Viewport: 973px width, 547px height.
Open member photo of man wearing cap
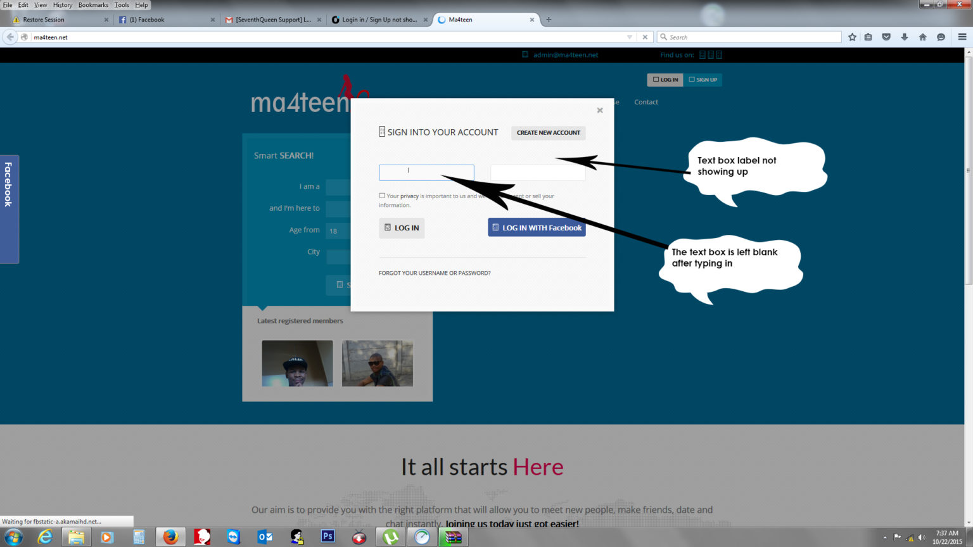[297, 363]
